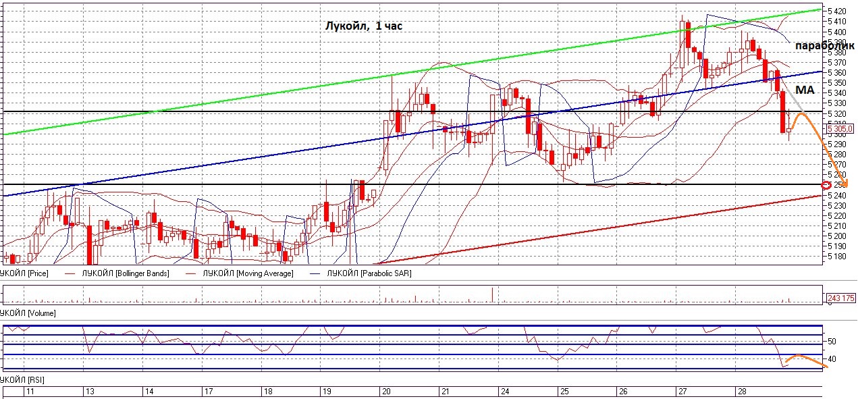Click date axis label 27

point(682,392)
